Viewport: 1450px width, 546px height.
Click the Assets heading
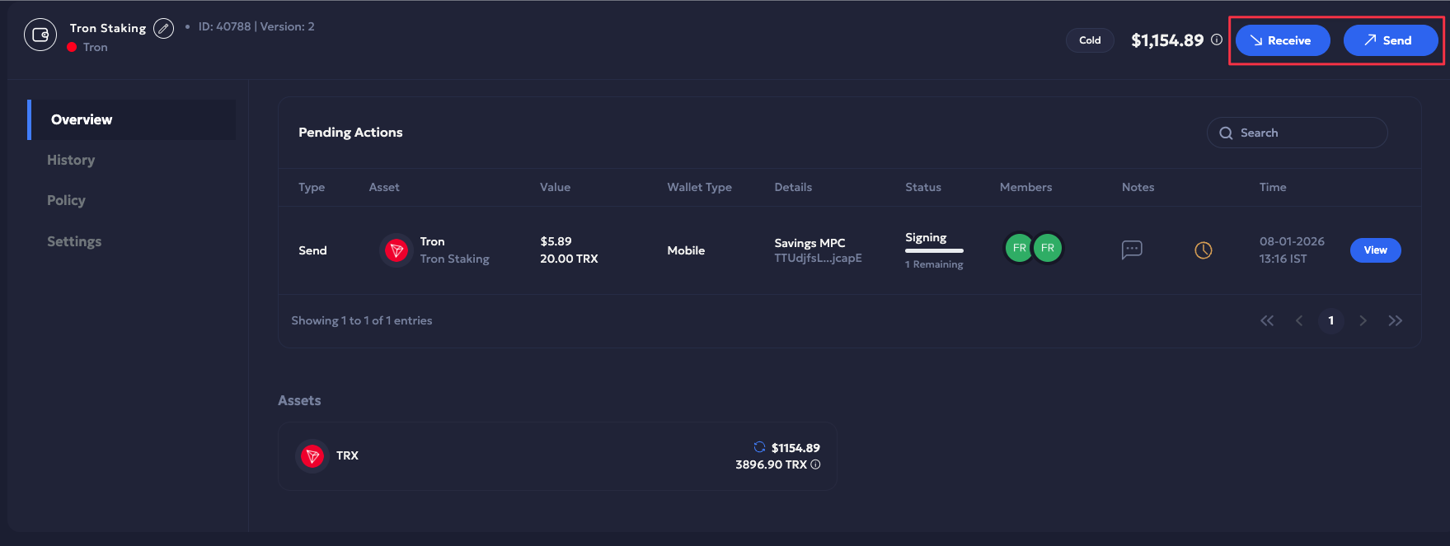coord(299,400)
